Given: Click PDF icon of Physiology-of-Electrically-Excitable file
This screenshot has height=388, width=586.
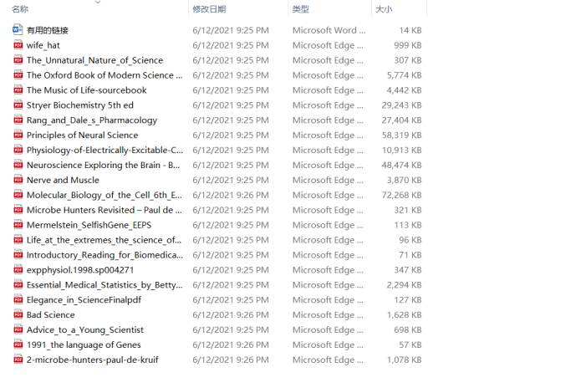Looking at the screenshot, I should click(x=18, y=150).
